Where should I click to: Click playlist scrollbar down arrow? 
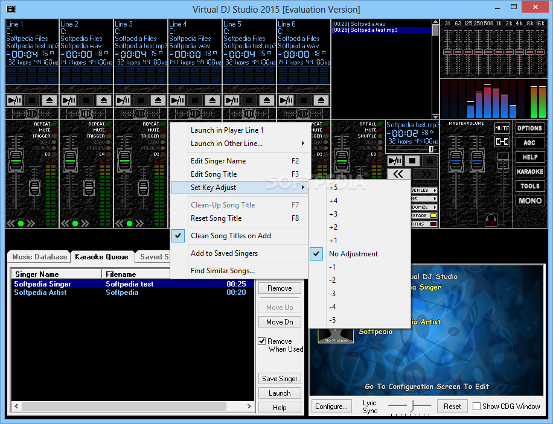pyautogui.click(x=435, y=117)
